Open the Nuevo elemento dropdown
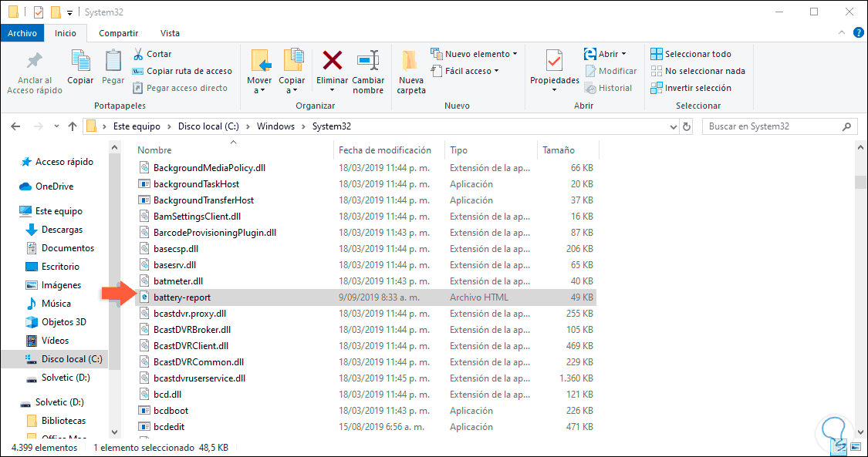The height and width of the screenshot is (457, 868). (x=474, y=54)
